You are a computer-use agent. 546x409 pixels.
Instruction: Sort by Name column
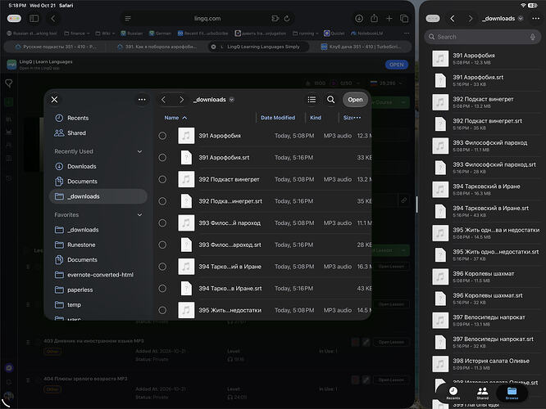point(175,118)
